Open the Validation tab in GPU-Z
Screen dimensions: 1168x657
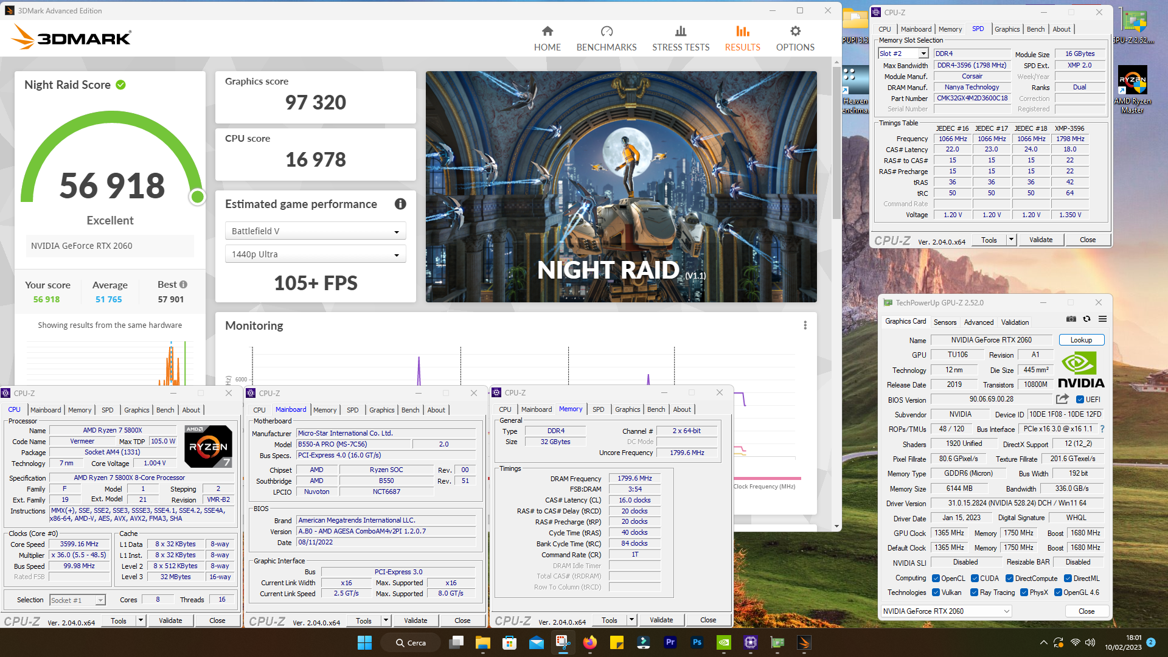(x=1015, y=322)
